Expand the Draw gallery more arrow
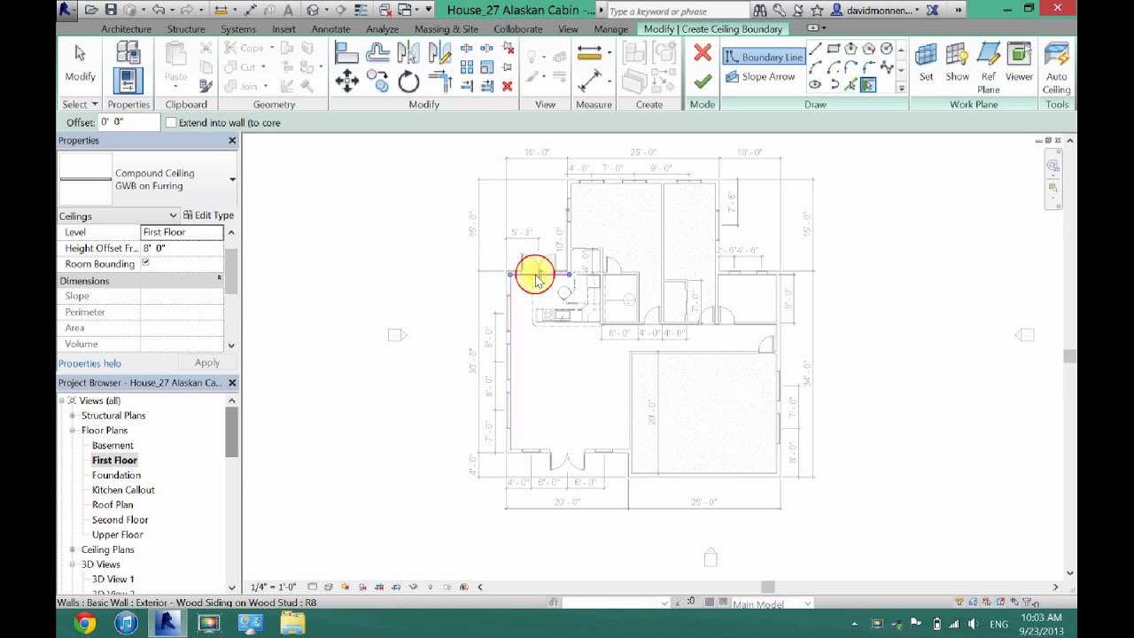Viewport: 1134px width, 638px height. point(901,87)
